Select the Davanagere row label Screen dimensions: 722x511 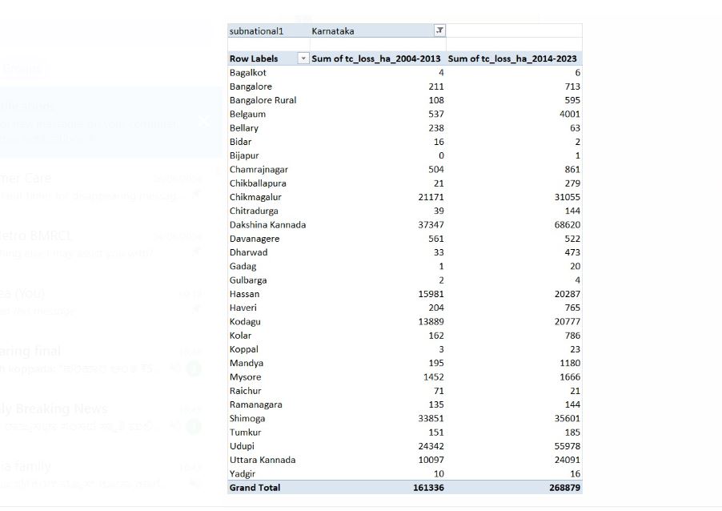255,239
